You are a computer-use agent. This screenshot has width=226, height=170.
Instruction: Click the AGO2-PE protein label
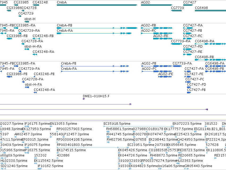[x=165, y=74]
